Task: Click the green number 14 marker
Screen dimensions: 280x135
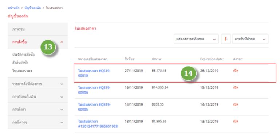Action: pos(188,73)
